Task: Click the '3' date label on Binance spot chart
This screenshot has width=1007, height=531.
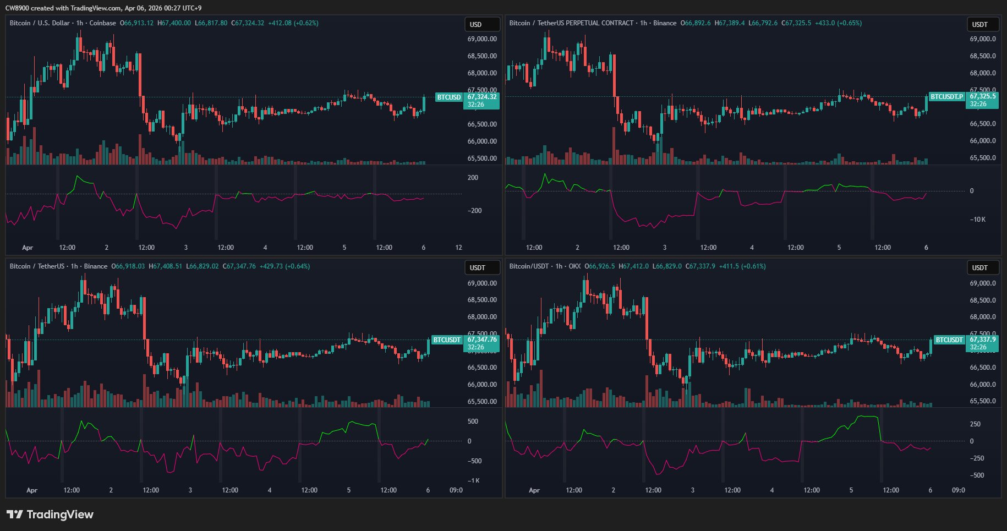Action: [190, 490]
